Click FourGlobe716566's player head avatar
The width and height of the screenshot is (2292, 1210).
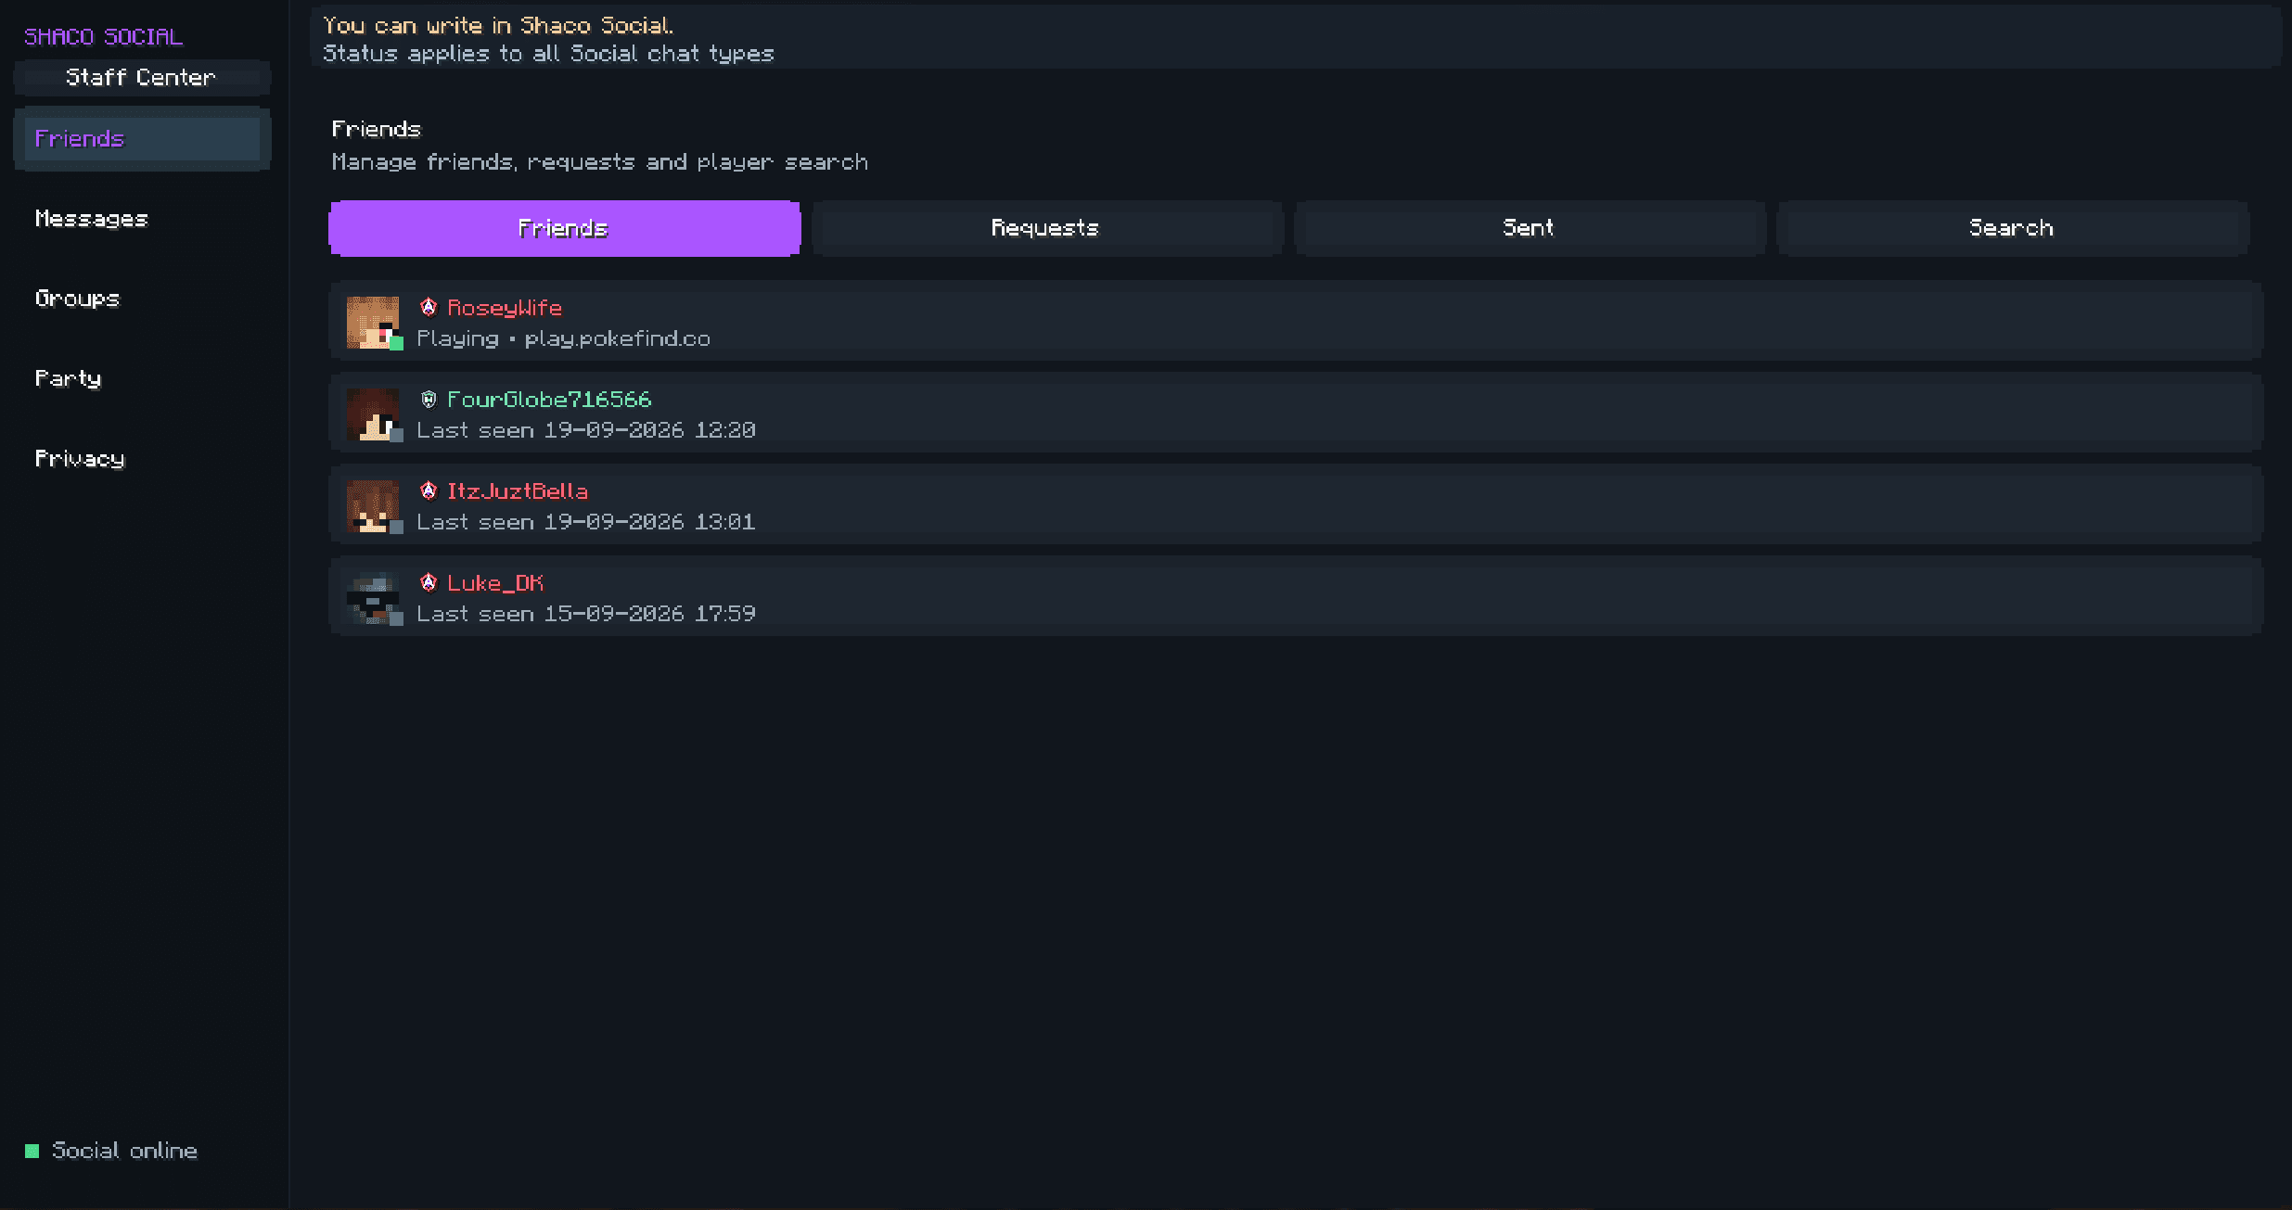click(x=373, y=414)
